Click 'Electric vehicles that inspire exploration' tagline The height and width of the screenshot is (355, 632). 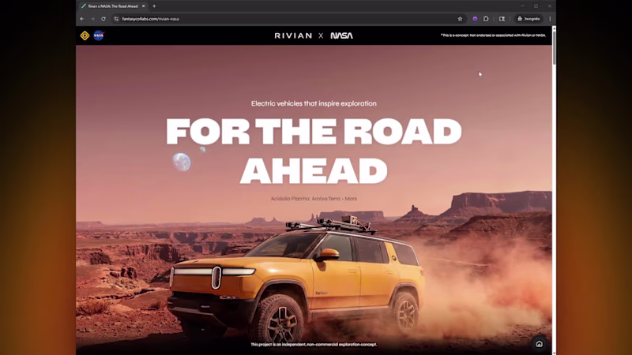tap(314, 103)
